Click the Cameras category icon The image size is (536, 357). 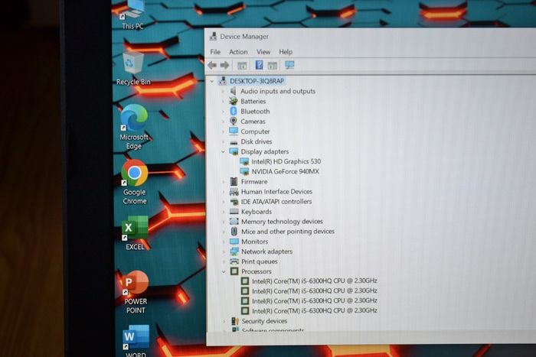click(234, 121)
